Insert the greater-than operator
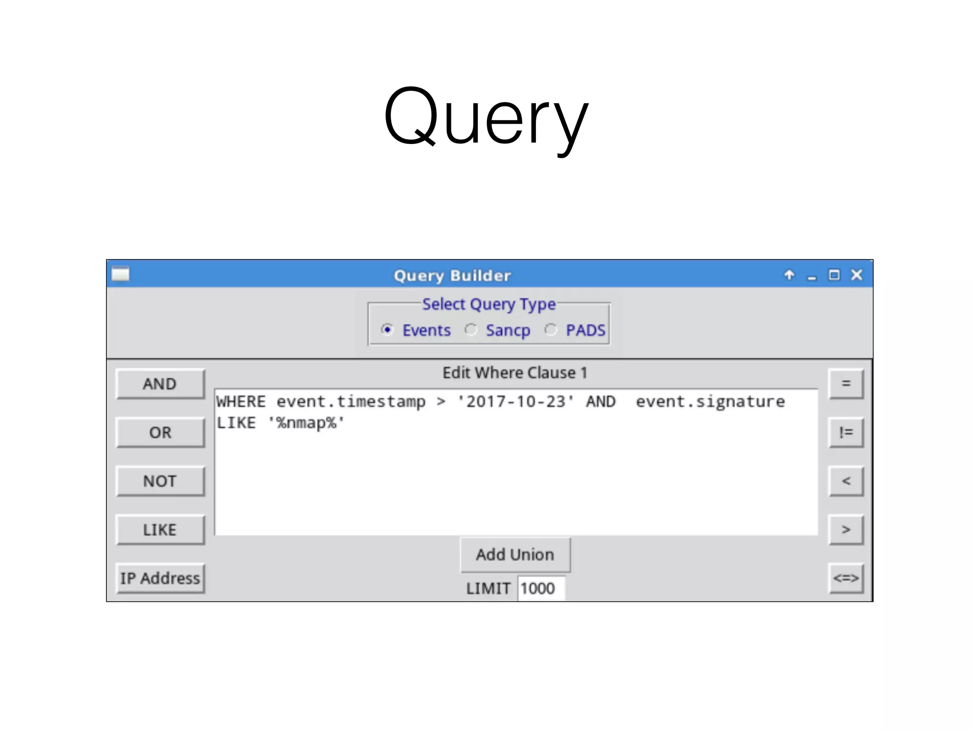 pyautogui.click(x=846, y=529)
